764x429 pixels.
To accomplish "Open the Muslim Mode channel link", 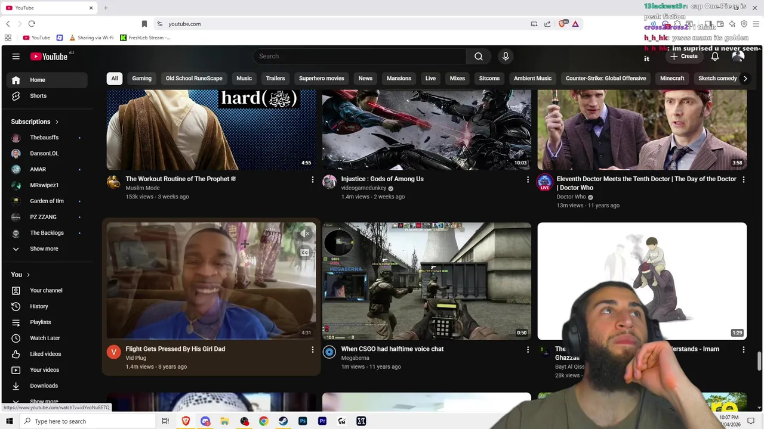I will coord(143,188).
